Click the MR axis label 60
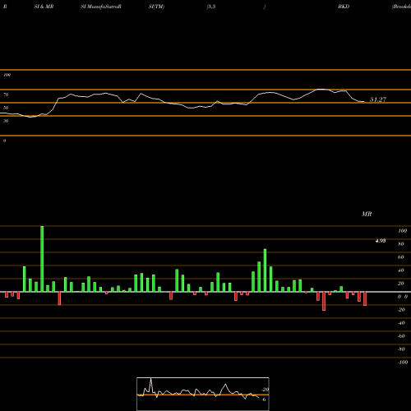 [x=400, y=257]
